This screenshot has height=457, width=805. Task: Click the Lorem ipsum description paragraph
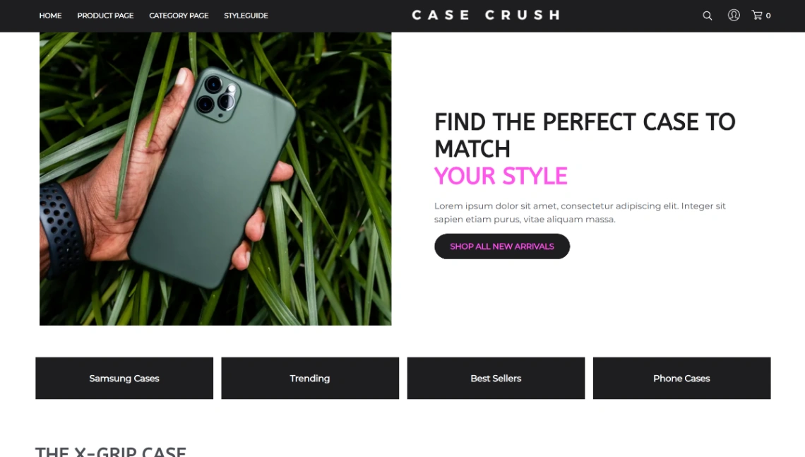580,213
